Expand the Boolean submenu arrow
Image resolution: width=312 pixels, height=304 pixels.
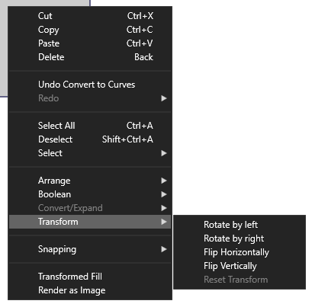click(164, 194)
